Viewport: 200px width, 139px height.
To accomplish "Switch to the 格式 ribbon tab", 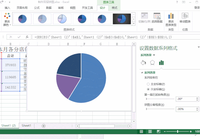I will click(115, 8).
